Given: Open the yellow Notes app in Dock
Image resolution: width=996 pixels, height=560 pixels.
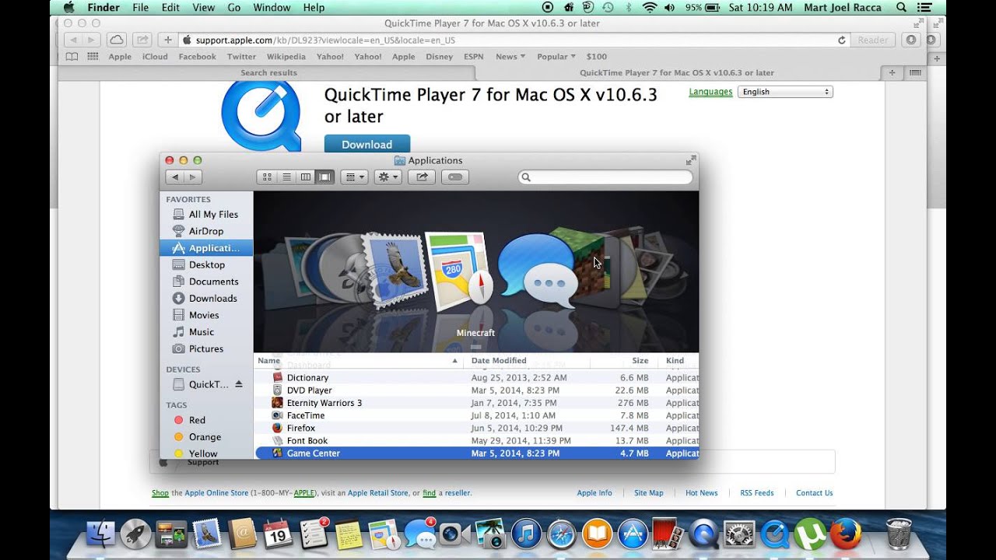Looking at the screenshot, I should (x=349, y=534).
